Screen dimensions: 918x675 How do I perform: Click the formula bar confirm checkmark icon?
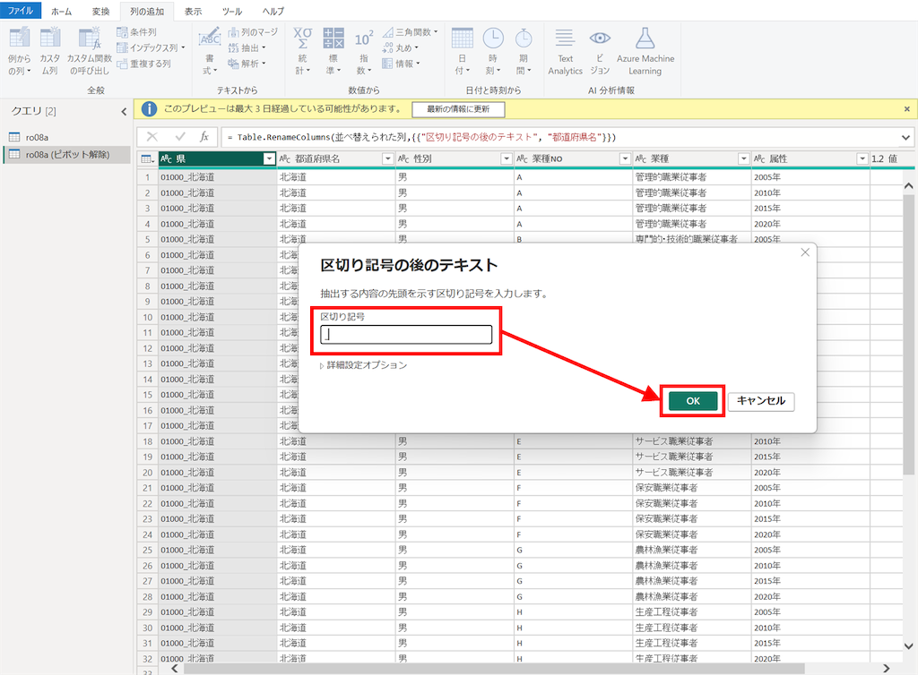180,137
